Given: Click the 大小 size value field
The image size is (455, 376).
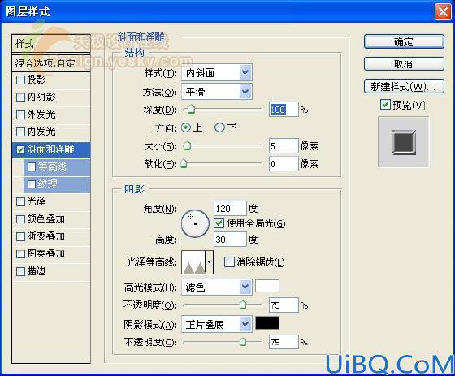Looking at the screenshot, I should (x=284, y=145).
